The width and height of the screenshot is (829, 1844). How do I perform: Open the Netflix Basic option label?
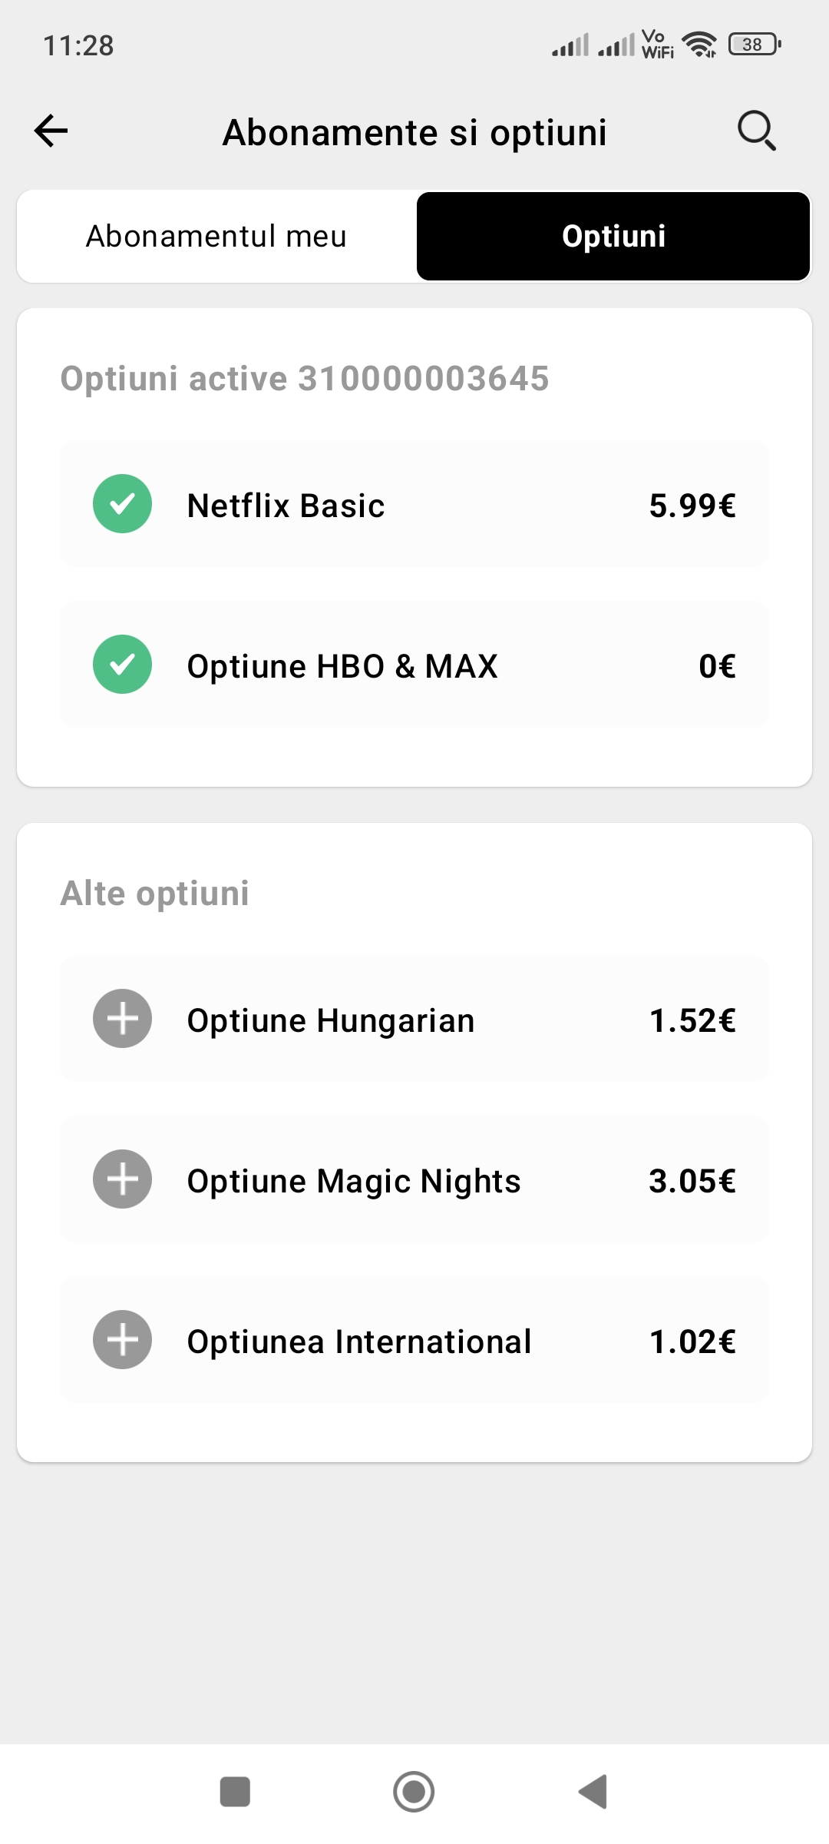(x=286, y=506)
